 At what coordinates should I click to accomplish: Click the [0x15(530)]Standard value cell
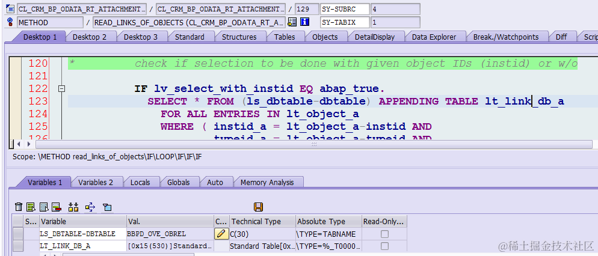pos(170,246)
